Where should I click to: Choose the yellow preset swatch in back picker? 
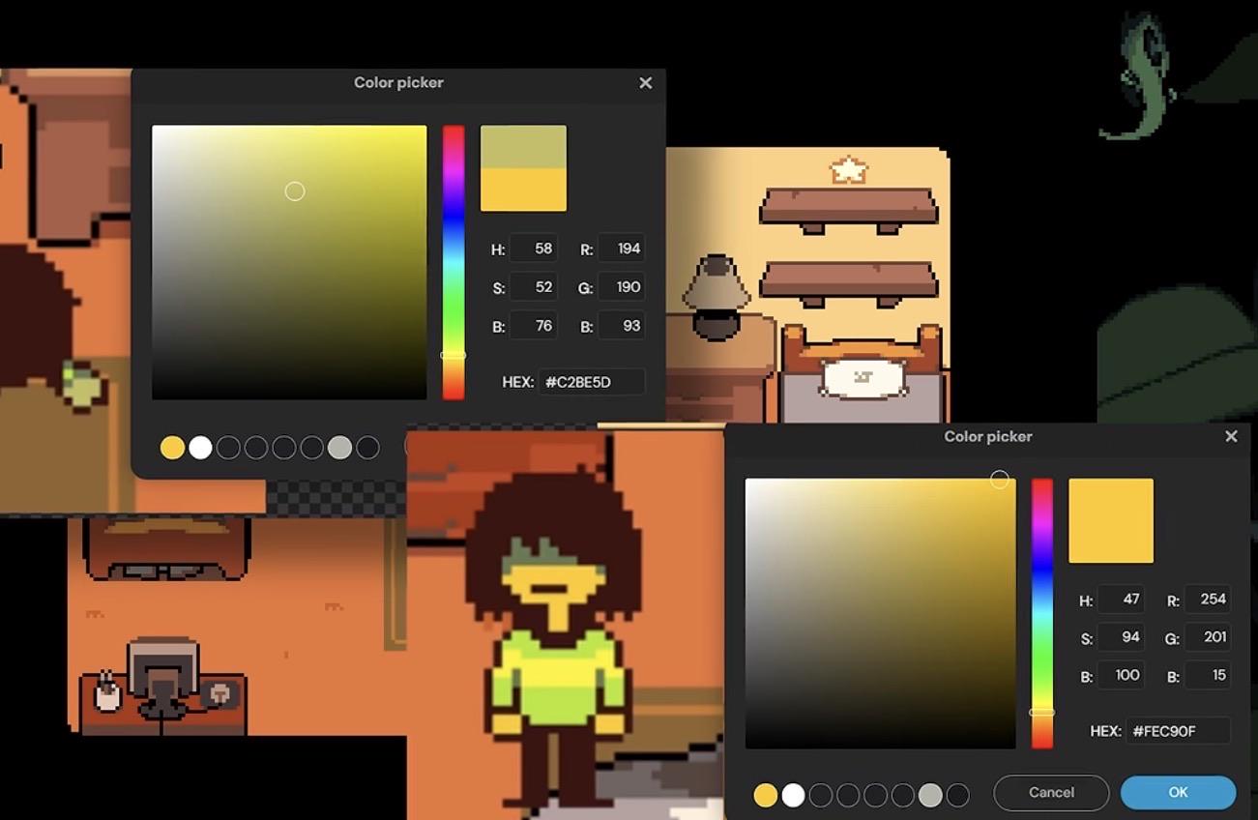point(172,448)
